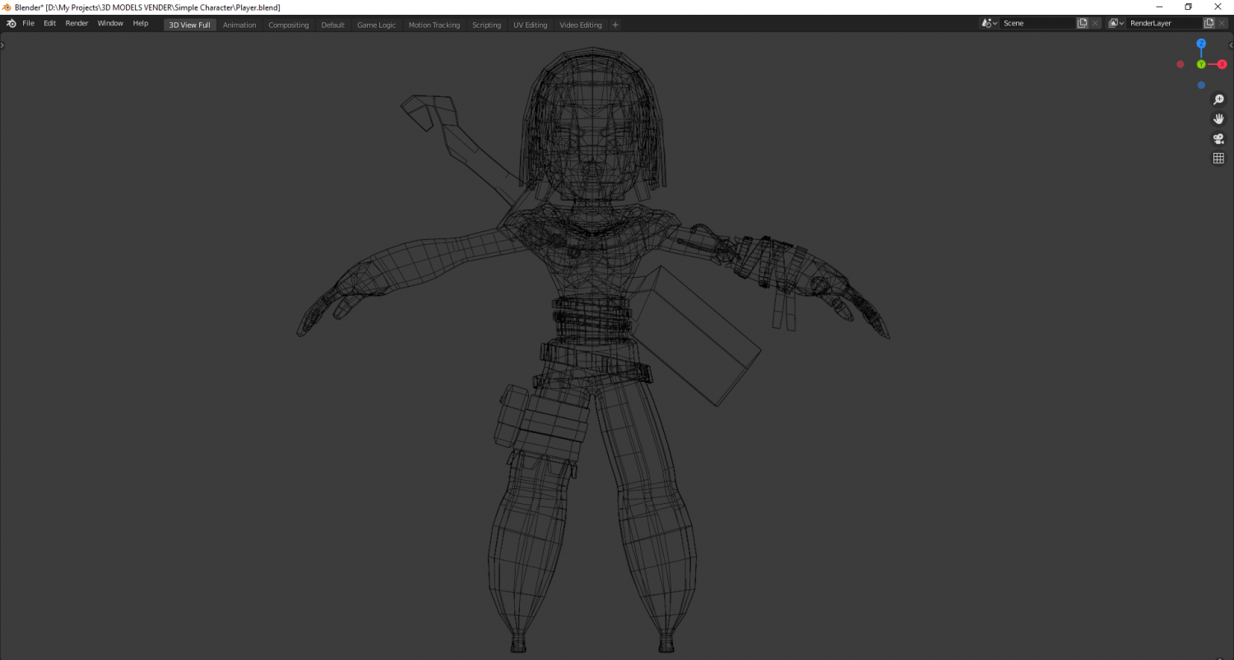Screen dimensions: 1234x660
Task: Switch to the Game Logic workspace tab
Action: tap(376, 25)
